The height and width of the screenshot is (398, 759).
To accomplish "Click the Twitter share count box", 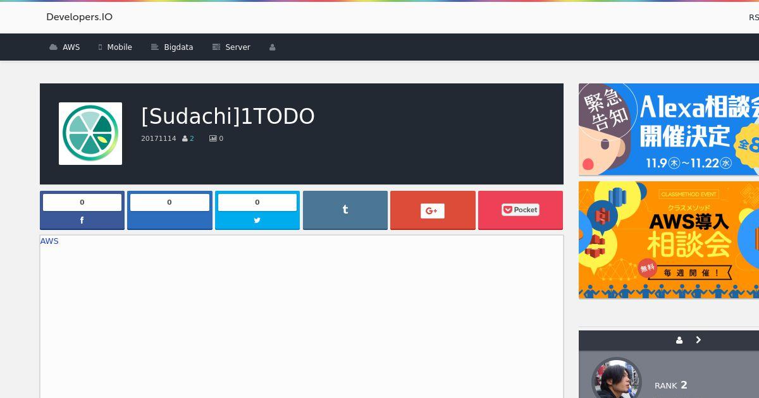I will tap(257, 202).
